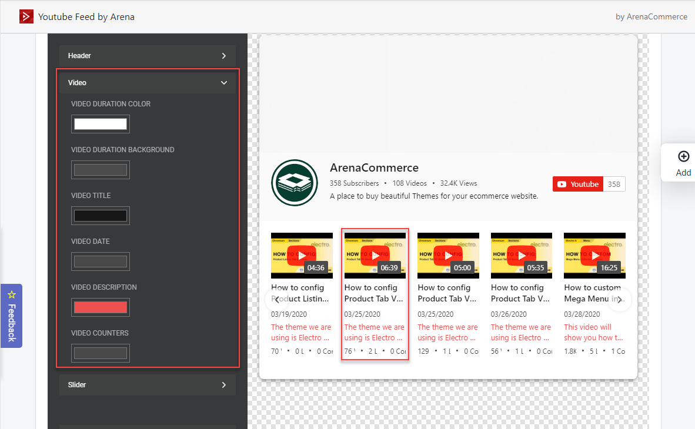This screenshot has width=695, height=429.
Task: Click the Add plus circle icon
Action: point(683,156)
